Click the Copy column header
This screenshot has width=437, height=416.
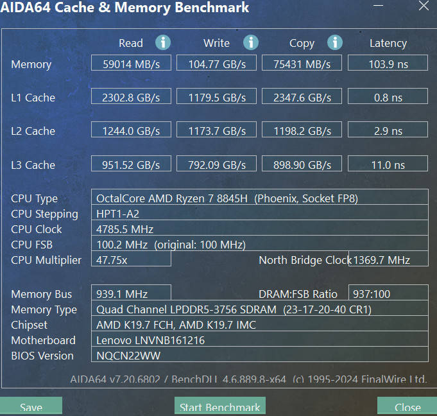click(x=302, y=44)
